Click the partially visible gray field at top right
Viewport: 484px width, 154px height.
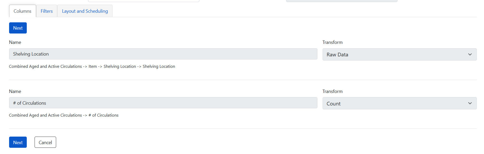(x=342, y=1)
